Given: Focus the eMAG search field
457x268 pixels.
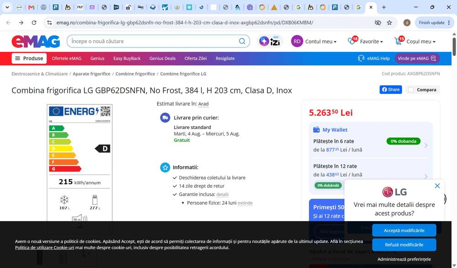Looking at the screenshot, I should [x=154, y=41].
